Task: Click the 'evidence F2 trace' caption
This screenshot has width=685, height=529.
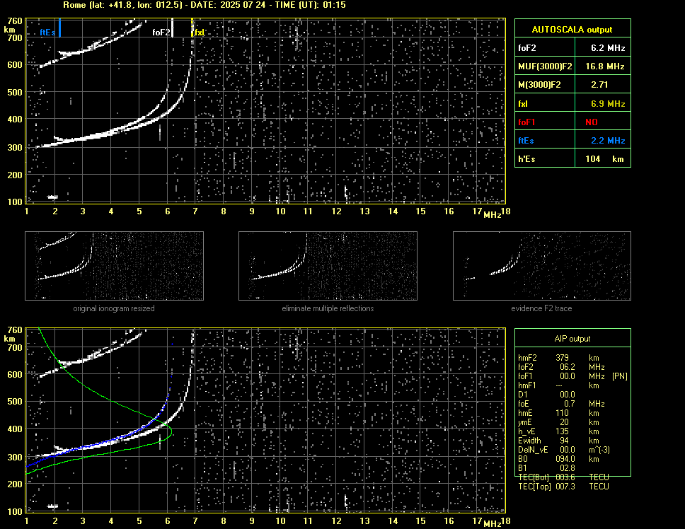Action: pyautogui.click(x=541, y=308)
